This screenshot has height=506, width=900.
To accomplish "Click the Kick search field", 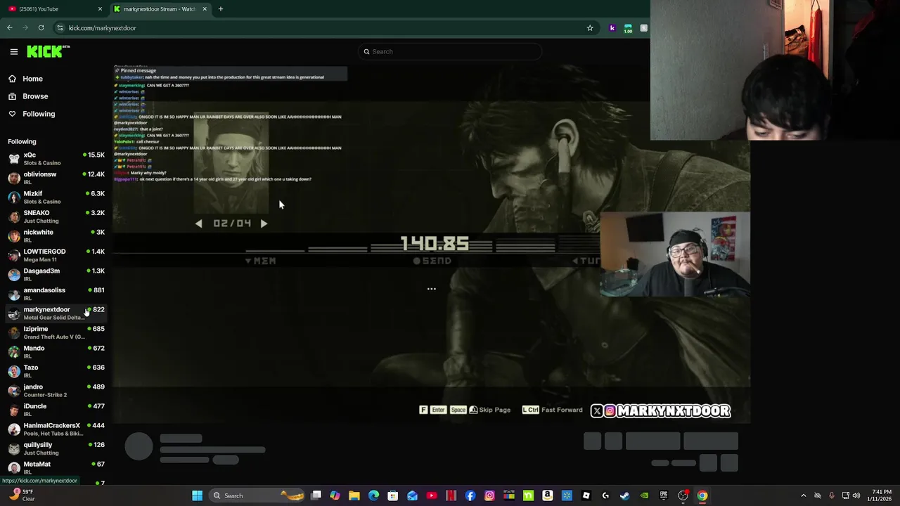I will pyautogui.click(x=450, y=51).
